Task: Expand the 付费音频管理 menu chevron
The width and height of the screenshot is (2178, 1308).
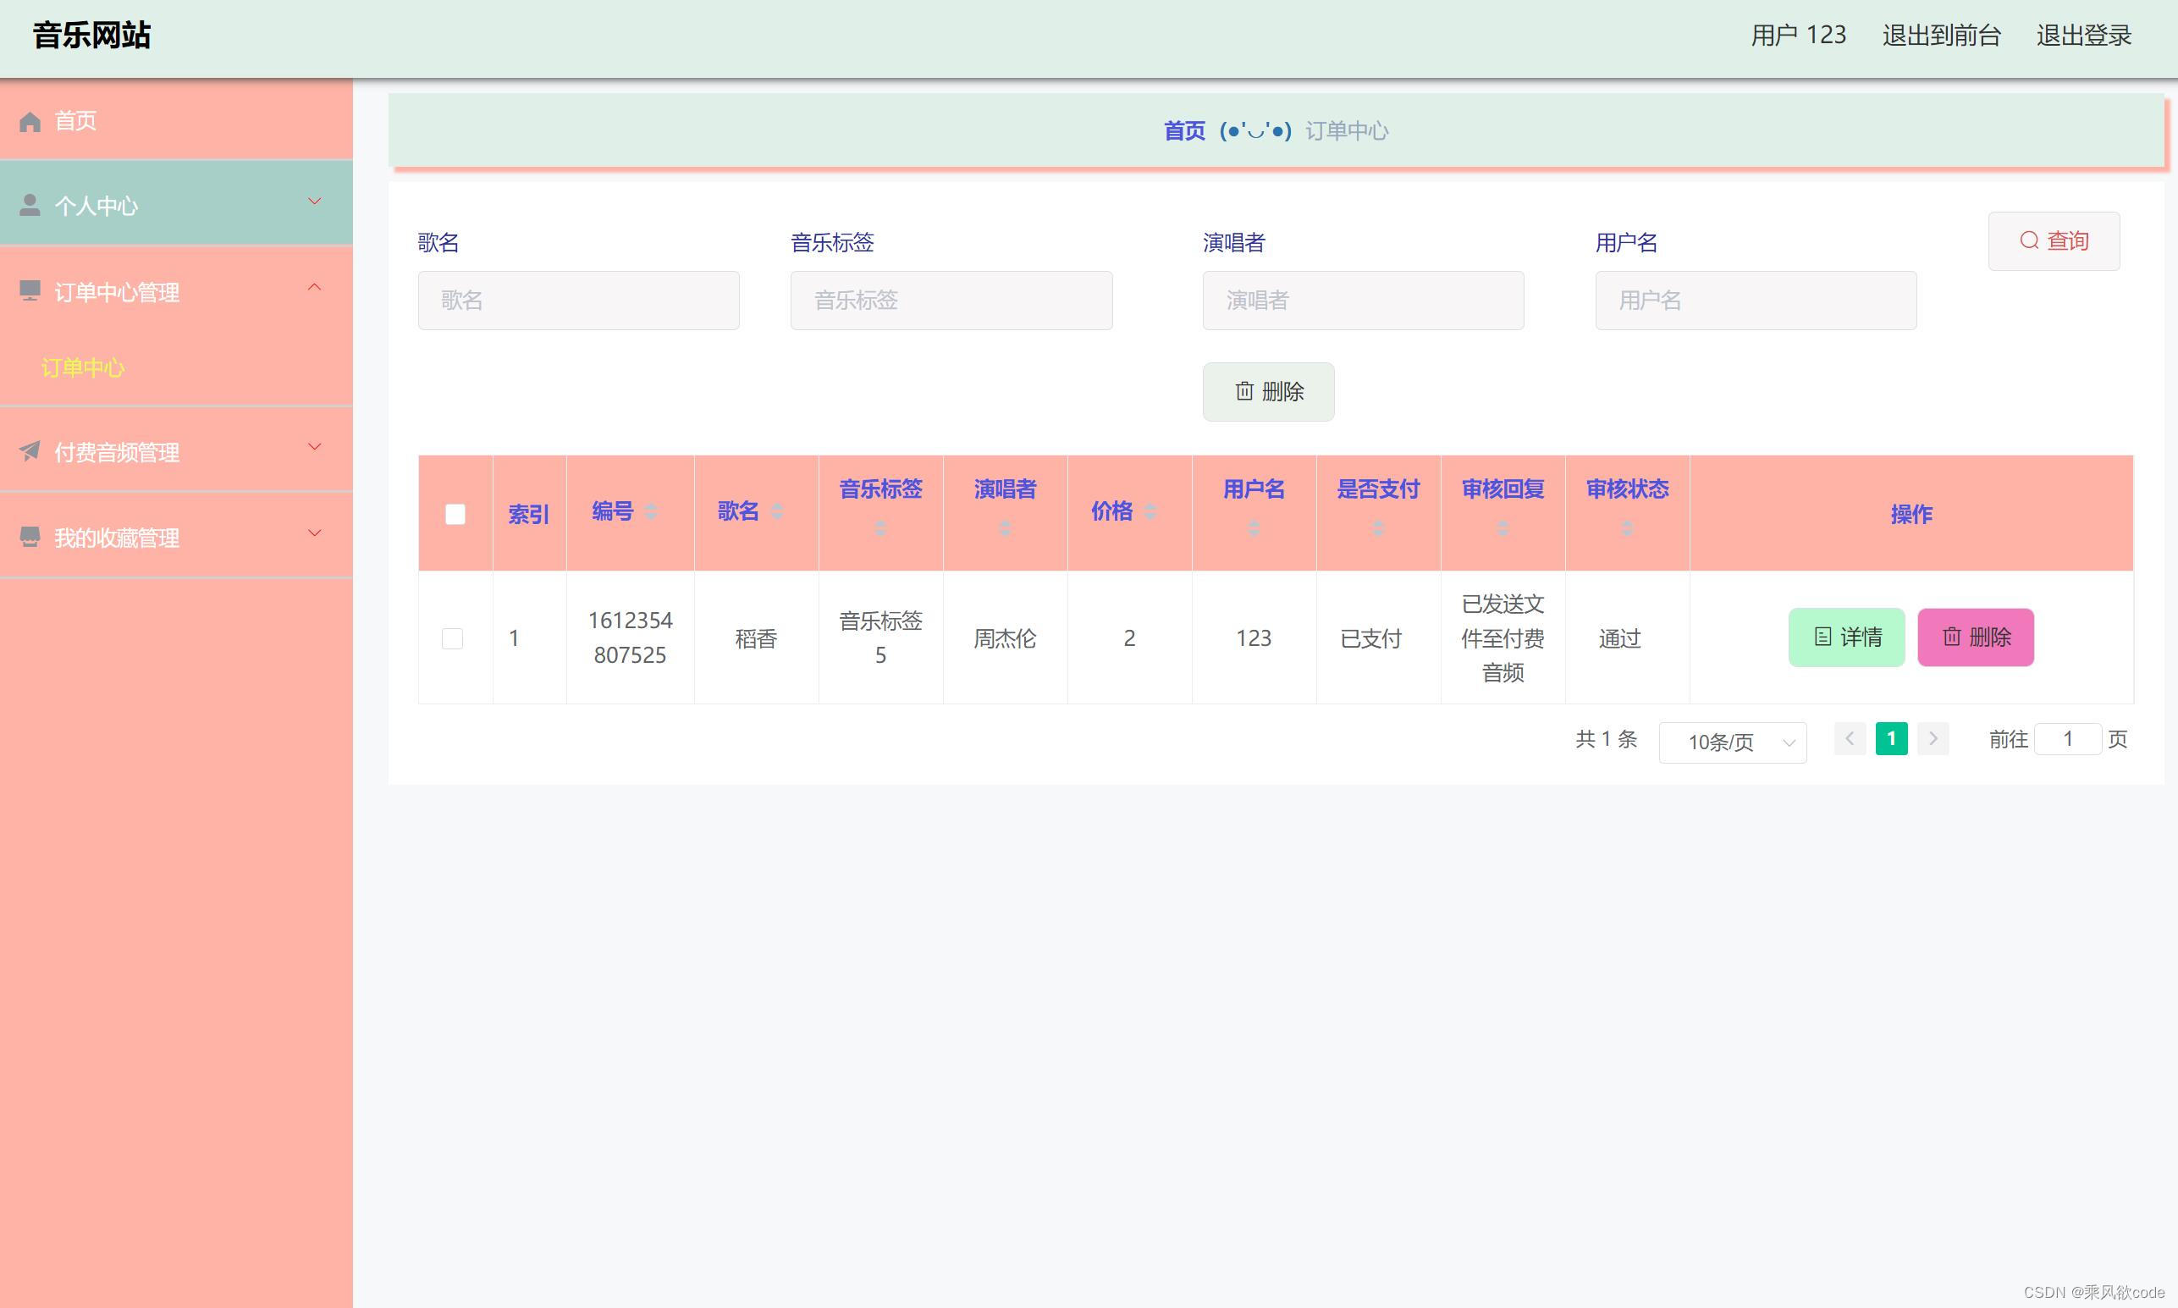Action: (x=314, y=447)
